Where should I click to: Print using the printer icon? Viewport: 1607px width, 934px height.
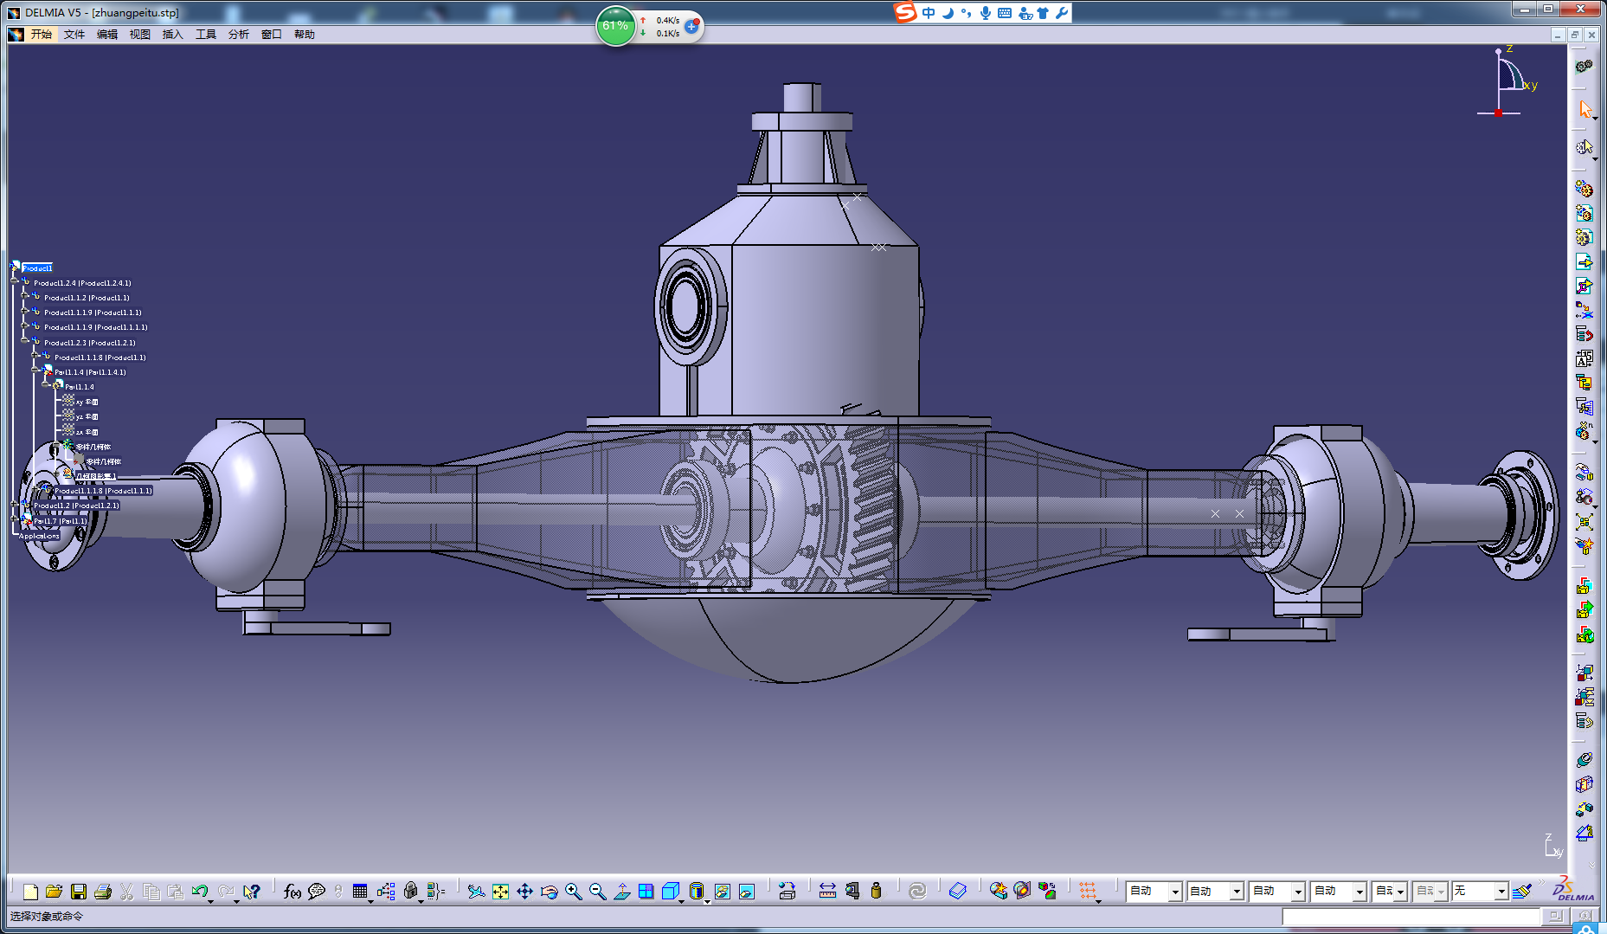point(102,891)
